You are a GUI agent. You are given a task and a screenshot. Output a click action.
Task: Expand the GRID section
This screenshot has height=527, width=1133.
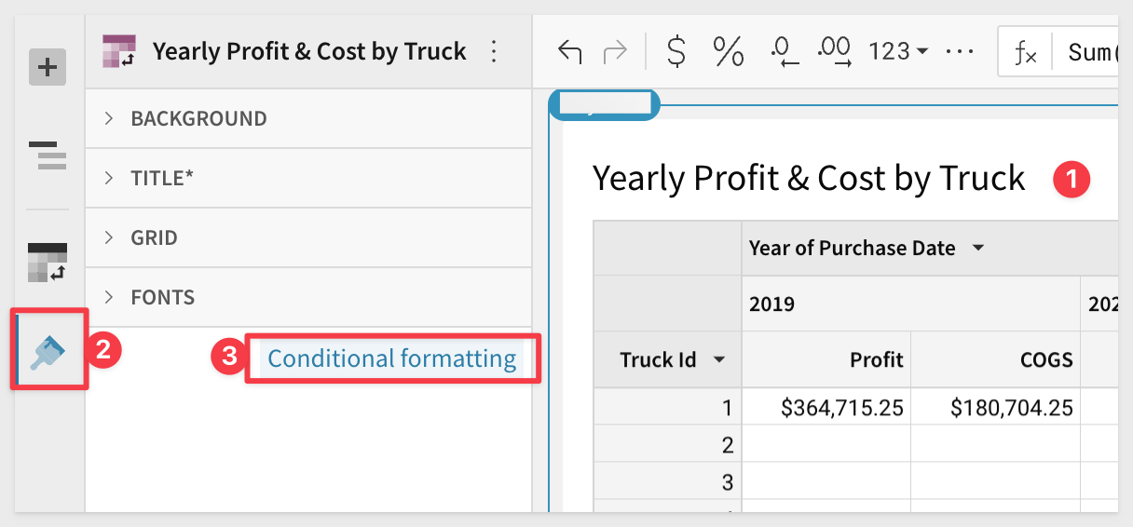pos(154,238)
